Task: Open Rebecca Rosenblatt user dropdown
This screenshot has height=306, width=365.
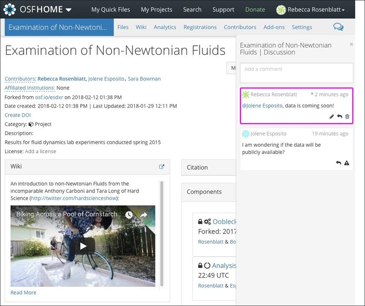Action: [316, 9]
